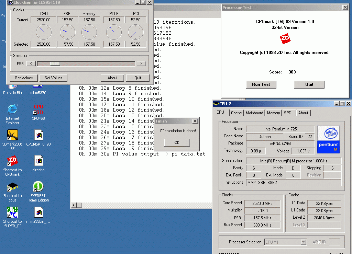
Task: Click the ClockGen title bar icon
Action: pyautogui.click(x=10, y=2)
